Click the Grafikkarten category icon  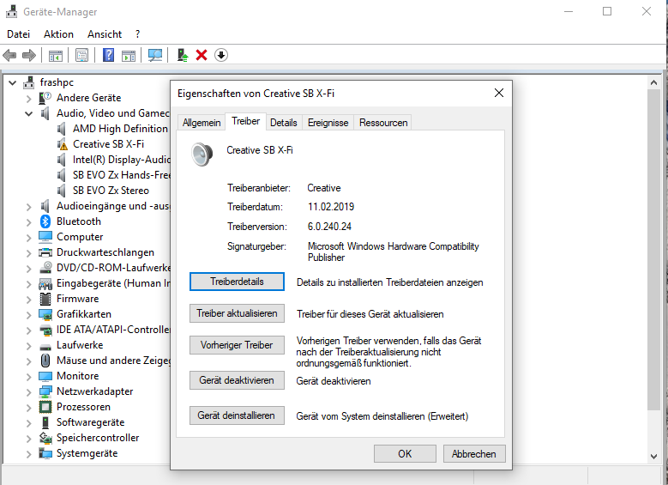point(45,314)
